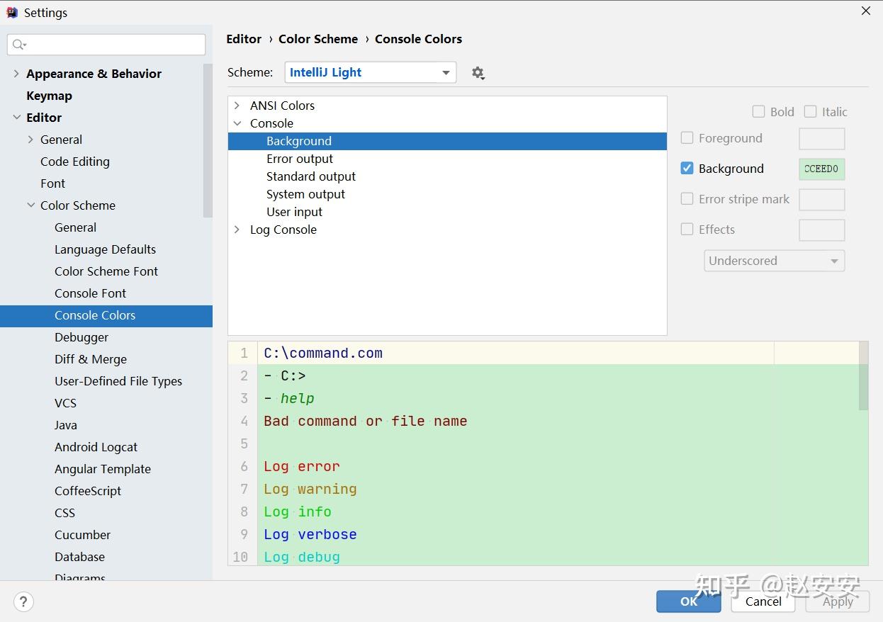Open Debugger color settings
Screen dimensions: 883x622
[81, 337]
